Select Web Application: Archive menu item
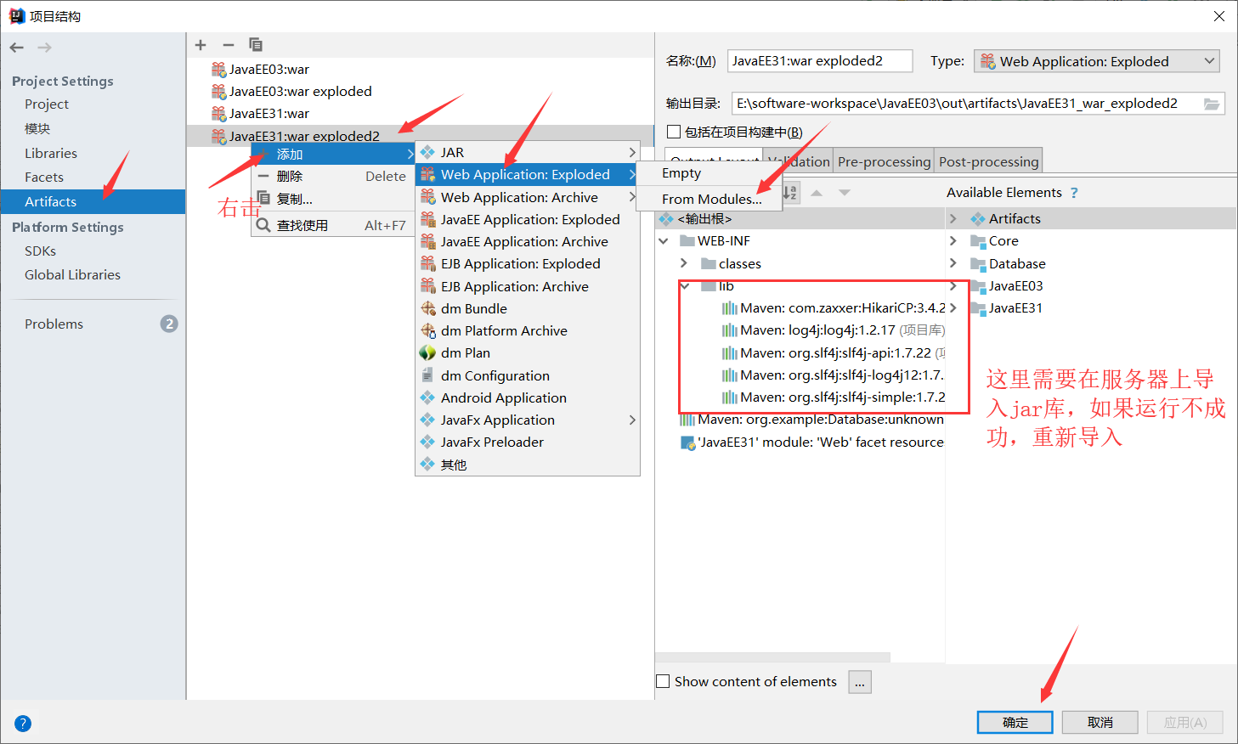 pos(528,197)
